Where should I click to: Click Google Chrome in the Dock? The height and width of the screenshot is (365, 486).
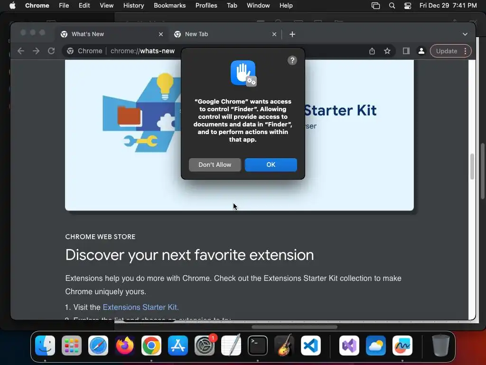click(151, 346)
